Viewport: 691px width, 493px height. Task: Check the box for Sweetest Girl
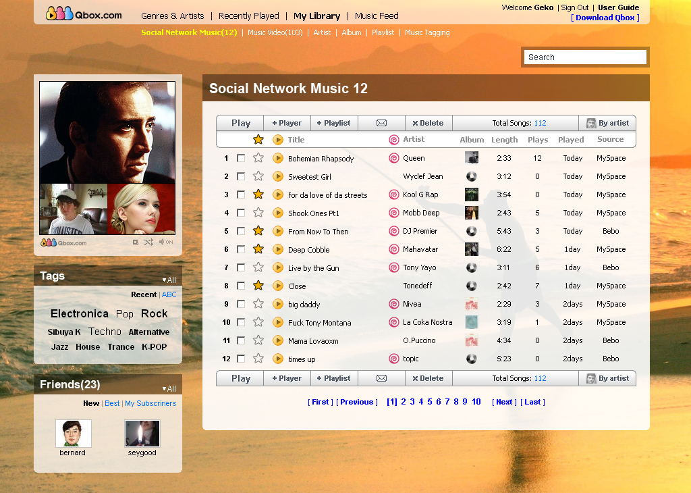click(241, 176)
